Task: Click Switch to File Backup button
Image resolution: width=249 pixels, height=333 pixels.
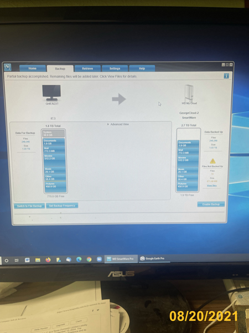Action: point(29,206)
